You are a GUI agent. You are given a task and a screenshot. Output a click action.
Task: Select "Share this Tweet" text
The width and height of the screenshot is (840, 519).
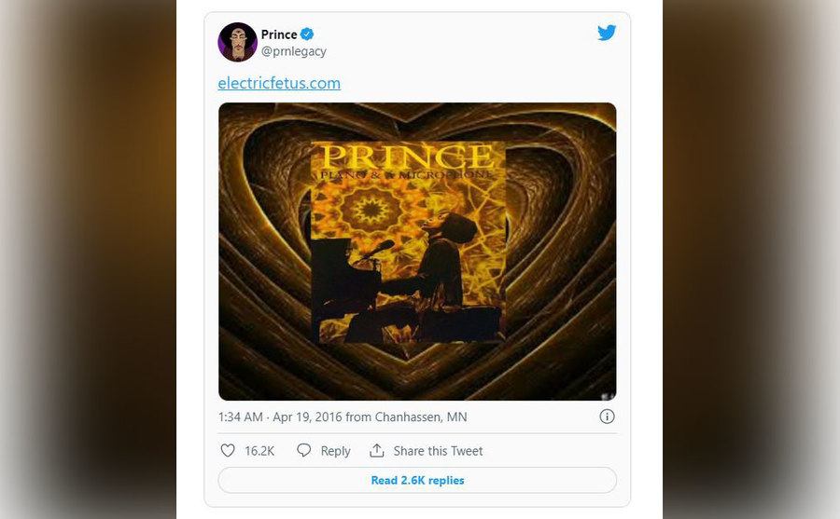pyautogui.click(x=438, y=451)
